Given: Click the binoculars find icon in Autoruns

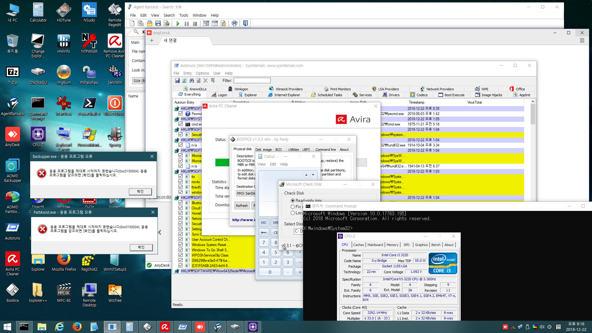Looking at the screenshot, I should [191, 80].
